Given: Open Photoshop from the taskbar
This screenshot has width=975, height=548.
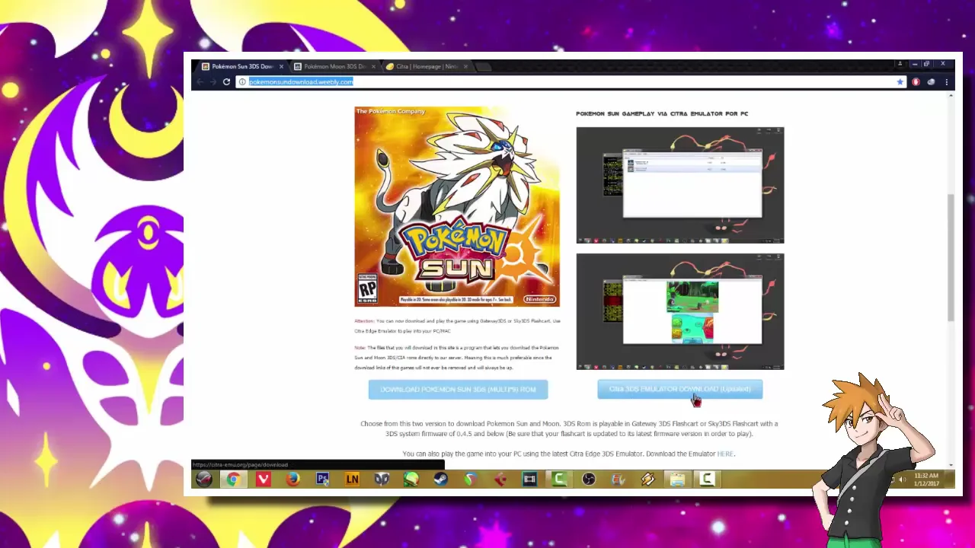Looking at the screenshot, I should (322, 479).
